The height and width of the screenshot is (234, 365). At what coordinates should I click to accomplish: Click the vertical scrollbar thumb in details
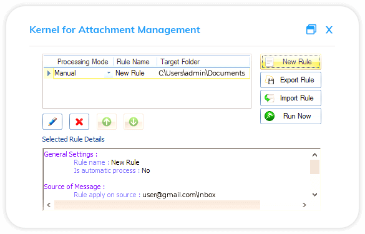pyautogui.click(x=314, y=167)
